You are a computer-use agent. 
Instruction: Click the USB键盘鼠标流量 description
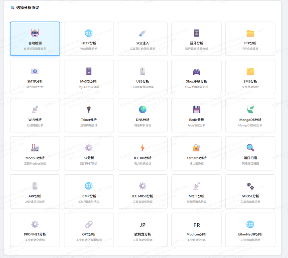(x=143, y=87)
